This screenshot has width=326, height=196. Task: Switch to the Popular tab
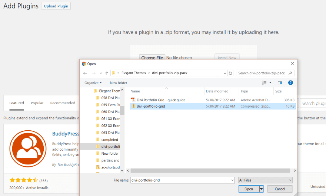tap(37, 103)
